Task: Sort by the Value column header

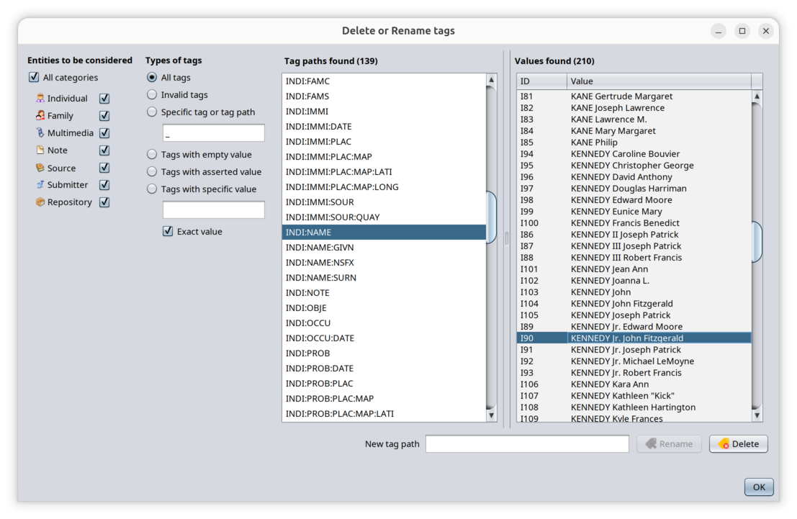Action: tap(658, 81)
